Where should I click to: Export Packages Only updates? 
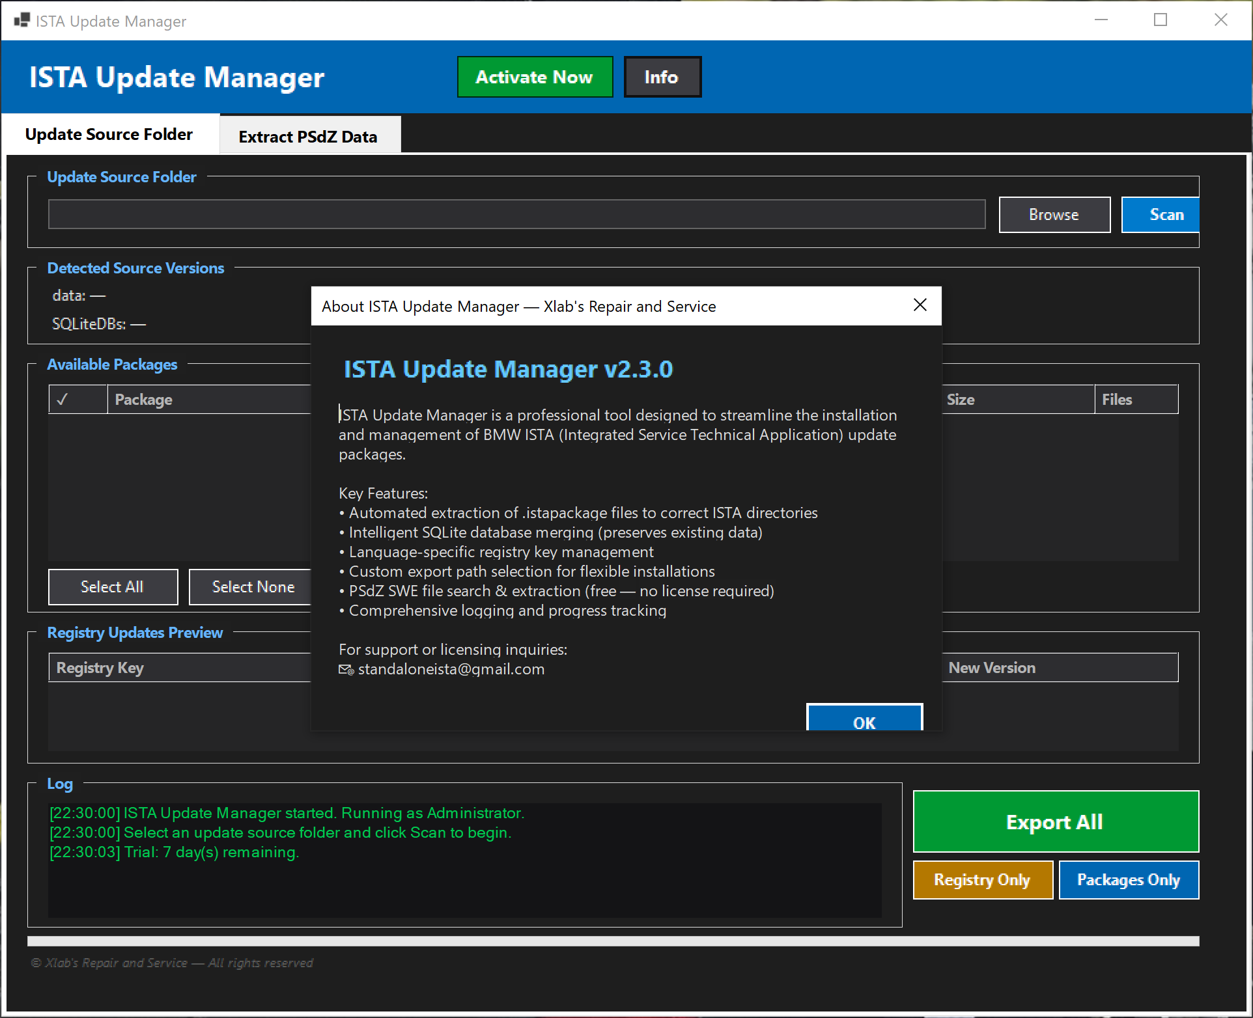click(1128, 879)
